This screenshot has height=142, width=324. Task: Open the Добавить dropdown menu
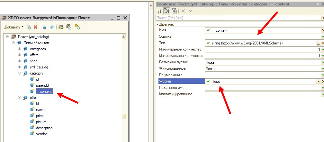point(14,27)
